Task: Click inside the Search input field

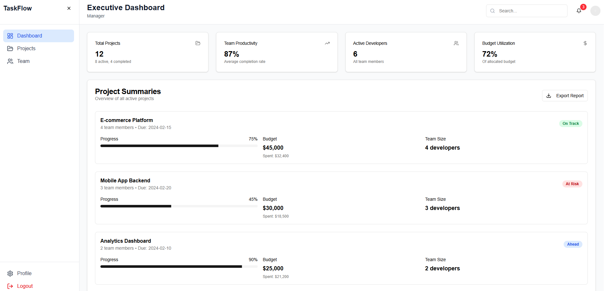Action: [x=527, y=10]
